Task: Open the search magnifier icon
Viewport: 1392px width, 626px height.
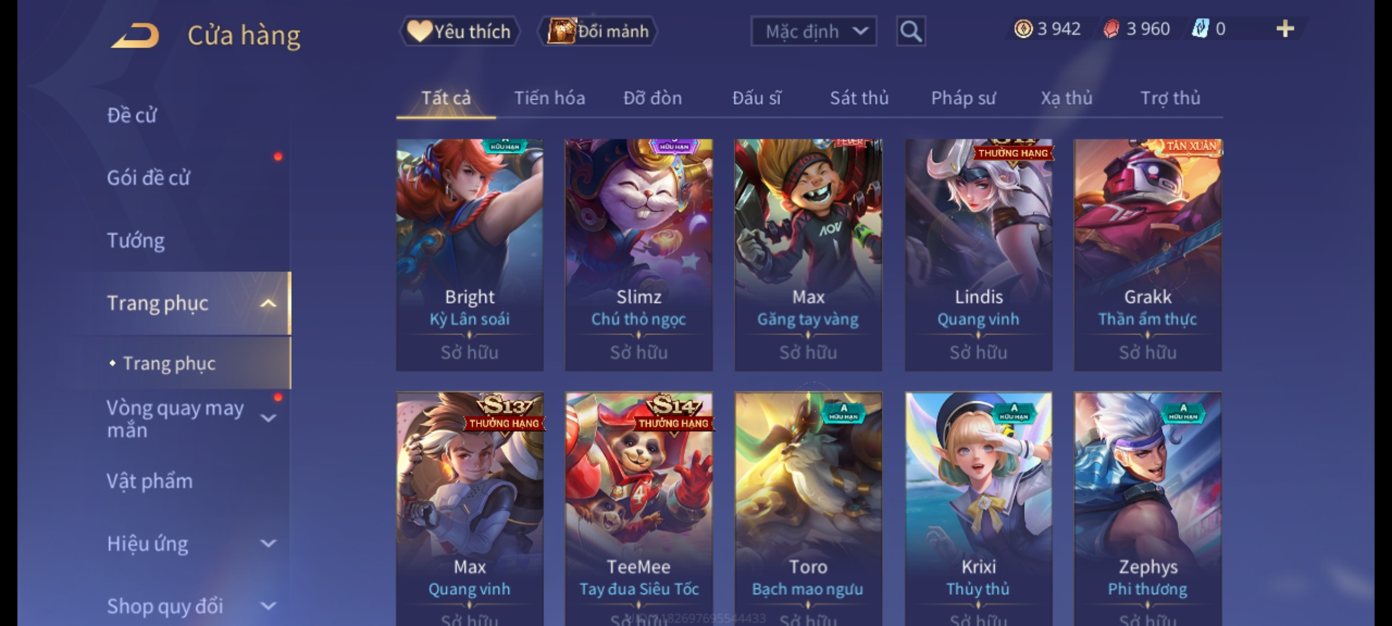Action: tap(911, 31)
